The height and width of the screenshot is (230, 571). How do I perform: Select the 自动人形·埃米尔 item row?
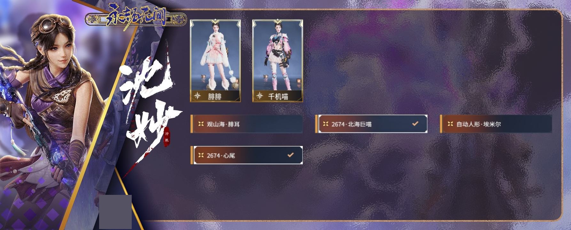(496, 124)
